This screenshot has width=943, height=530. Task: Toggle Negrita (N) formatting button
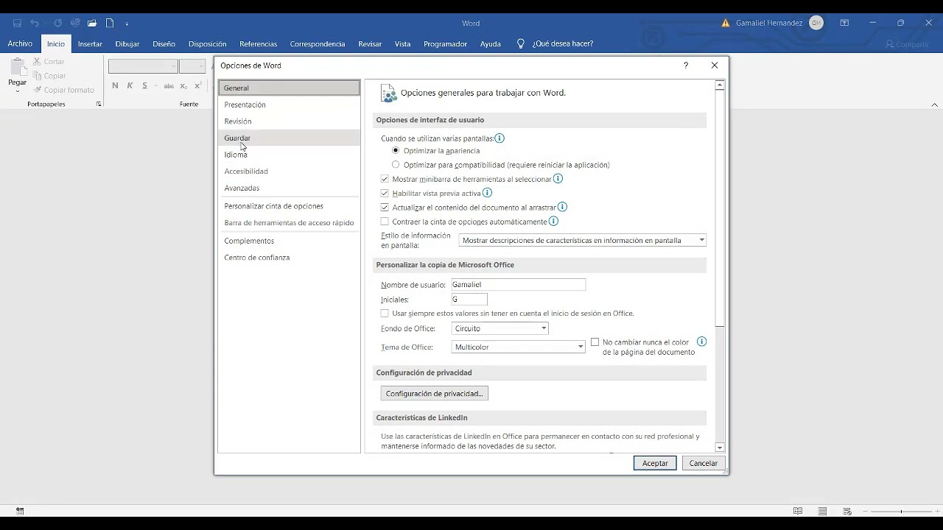(x=115, y=85)
